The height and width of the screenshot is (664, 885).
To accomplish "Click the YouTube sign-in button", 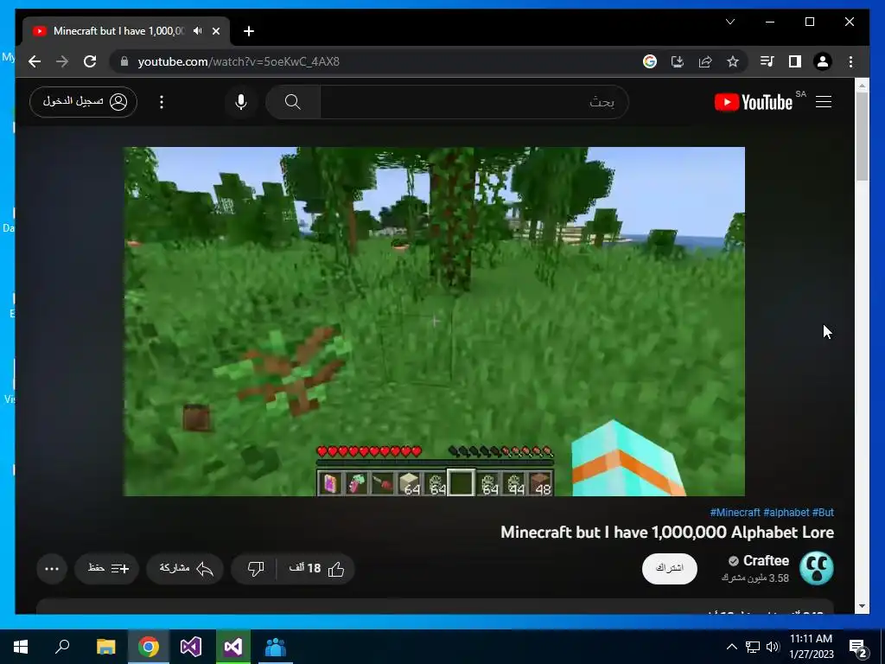I will pos(83,102).
